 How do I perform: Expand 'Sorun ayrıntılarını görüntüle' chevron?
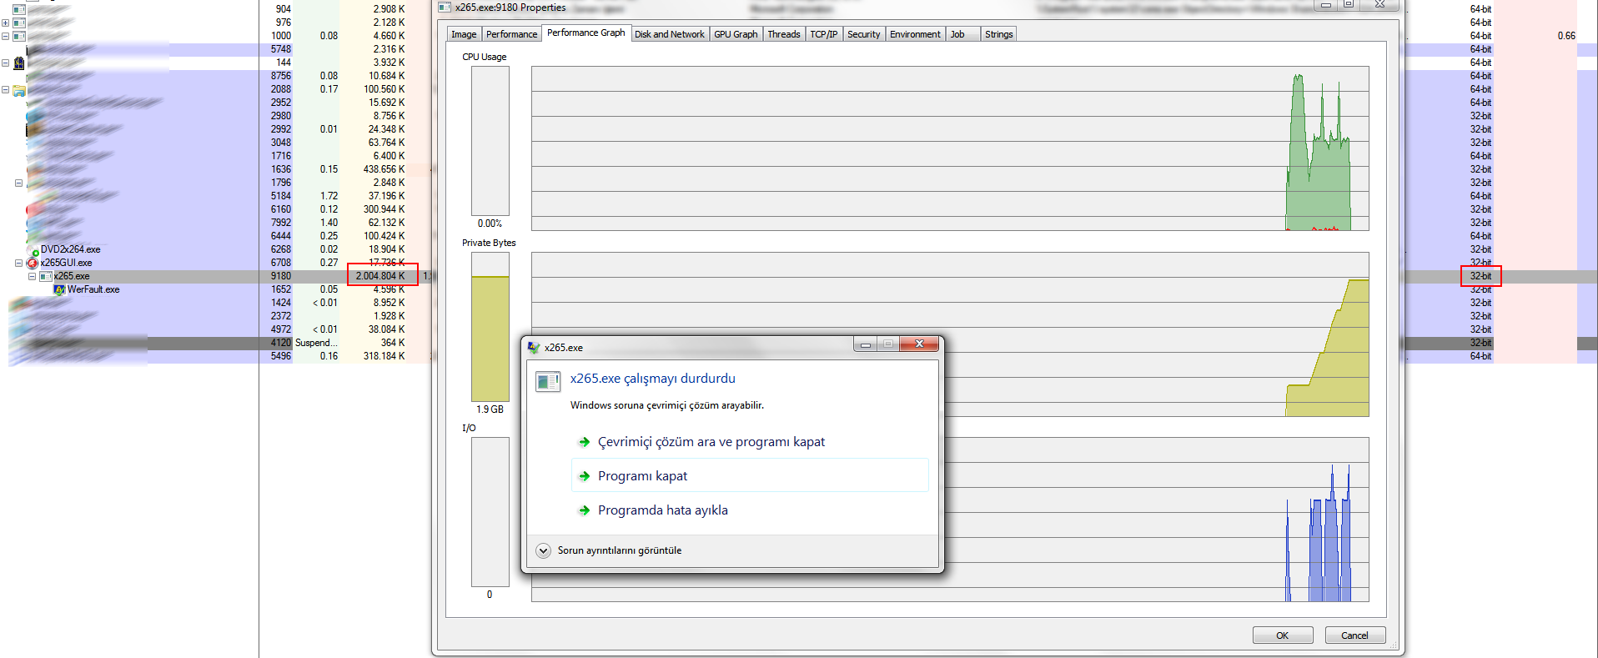(x=543, y=550)
